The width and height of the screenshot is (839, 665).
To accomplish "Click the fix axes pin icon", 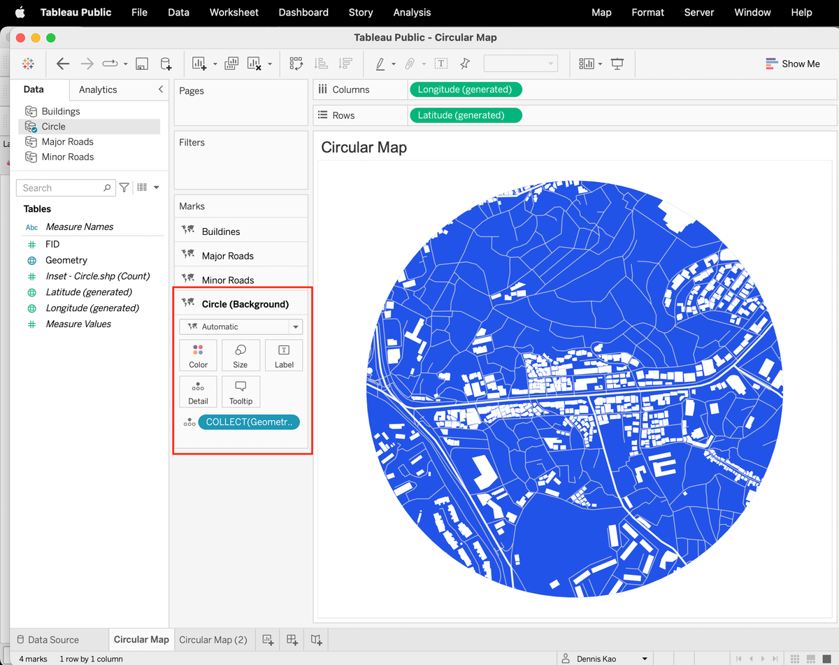I will click(465, 64).
